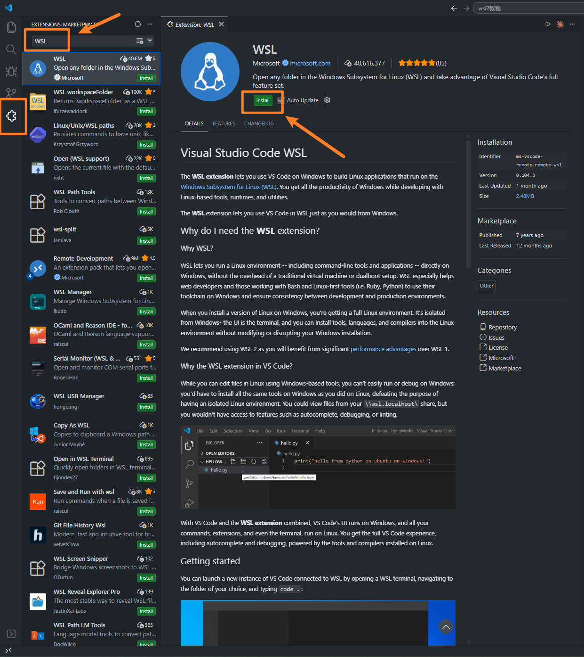Clear extensions search results icon

tap(140, 41)
